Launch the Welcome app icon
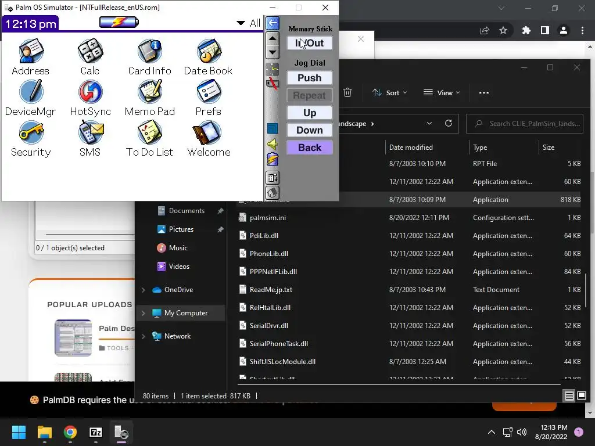The height and width of the screenshot is (446, 595). [209, 138]
